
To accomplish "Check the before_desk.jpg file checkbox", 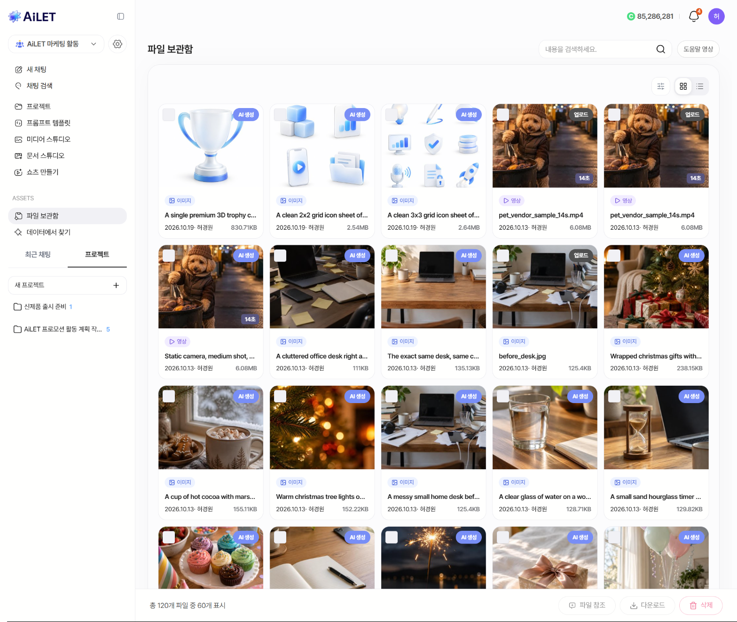I will pos(503,256).
